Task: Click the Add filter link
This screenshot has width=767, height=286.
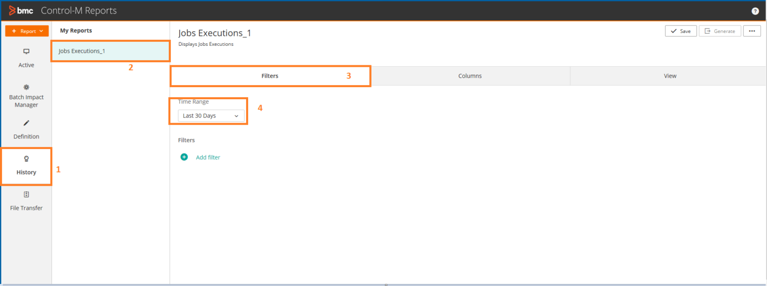Action: [x=208, y=157]
